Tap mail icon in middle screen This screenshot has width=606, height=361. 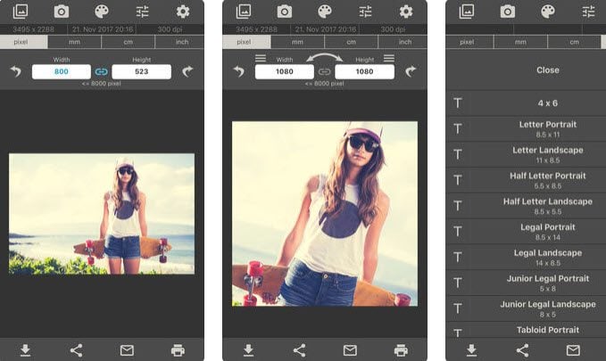350,350
